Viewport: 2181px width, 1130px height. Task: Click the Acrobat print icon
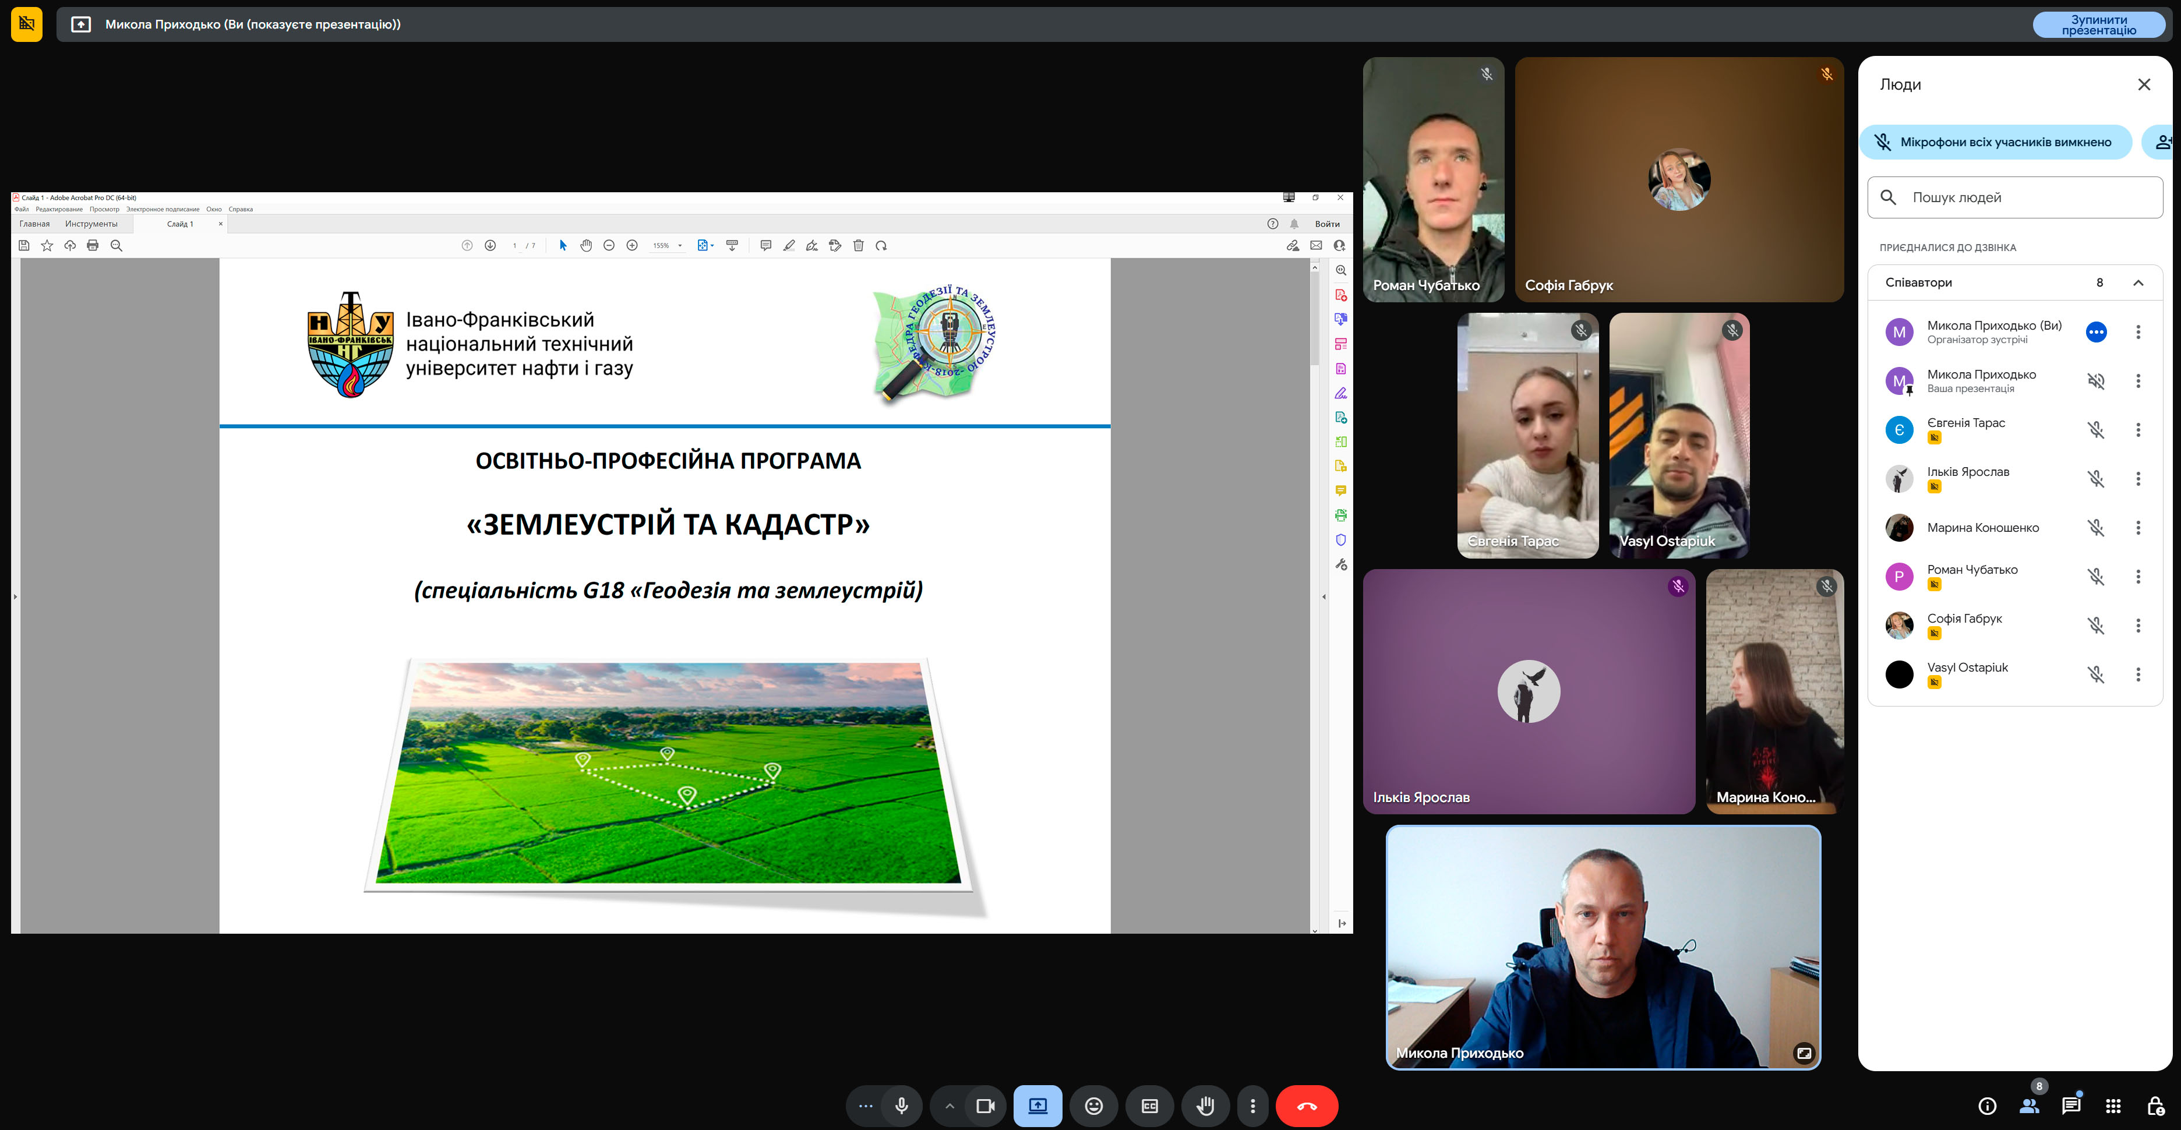93,245
